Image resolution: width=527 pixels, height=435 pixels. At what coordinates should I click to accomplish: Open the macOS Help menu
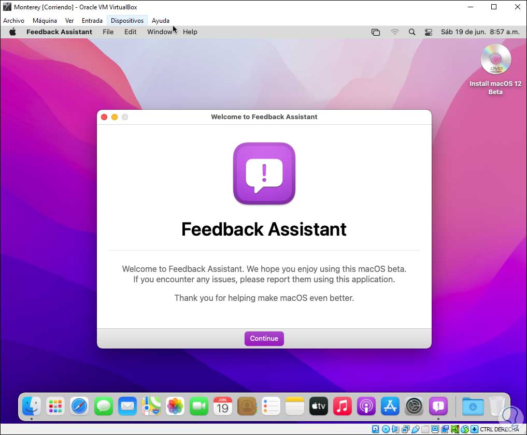[x=190, y=32]
